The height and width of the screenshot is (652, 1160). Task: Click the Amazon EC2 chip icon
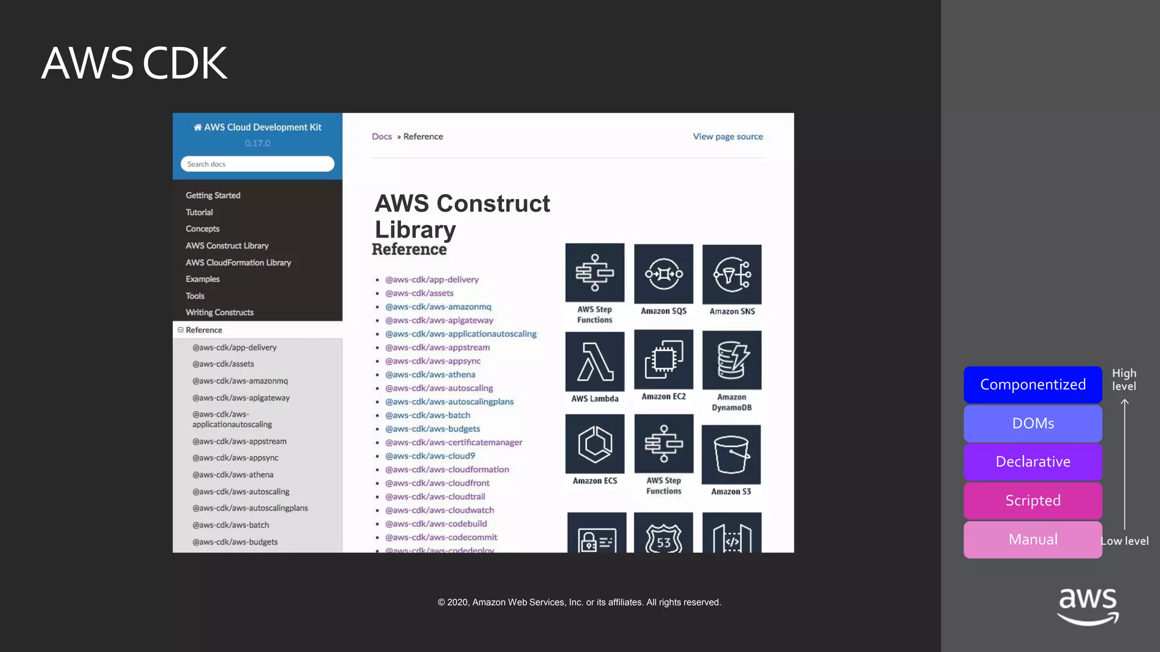coord(663,359)
